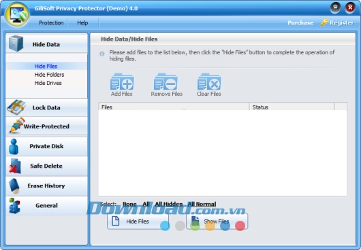Minimize the GiliSoft window
Screen dimensions: 361x250
tap(335, 8)
